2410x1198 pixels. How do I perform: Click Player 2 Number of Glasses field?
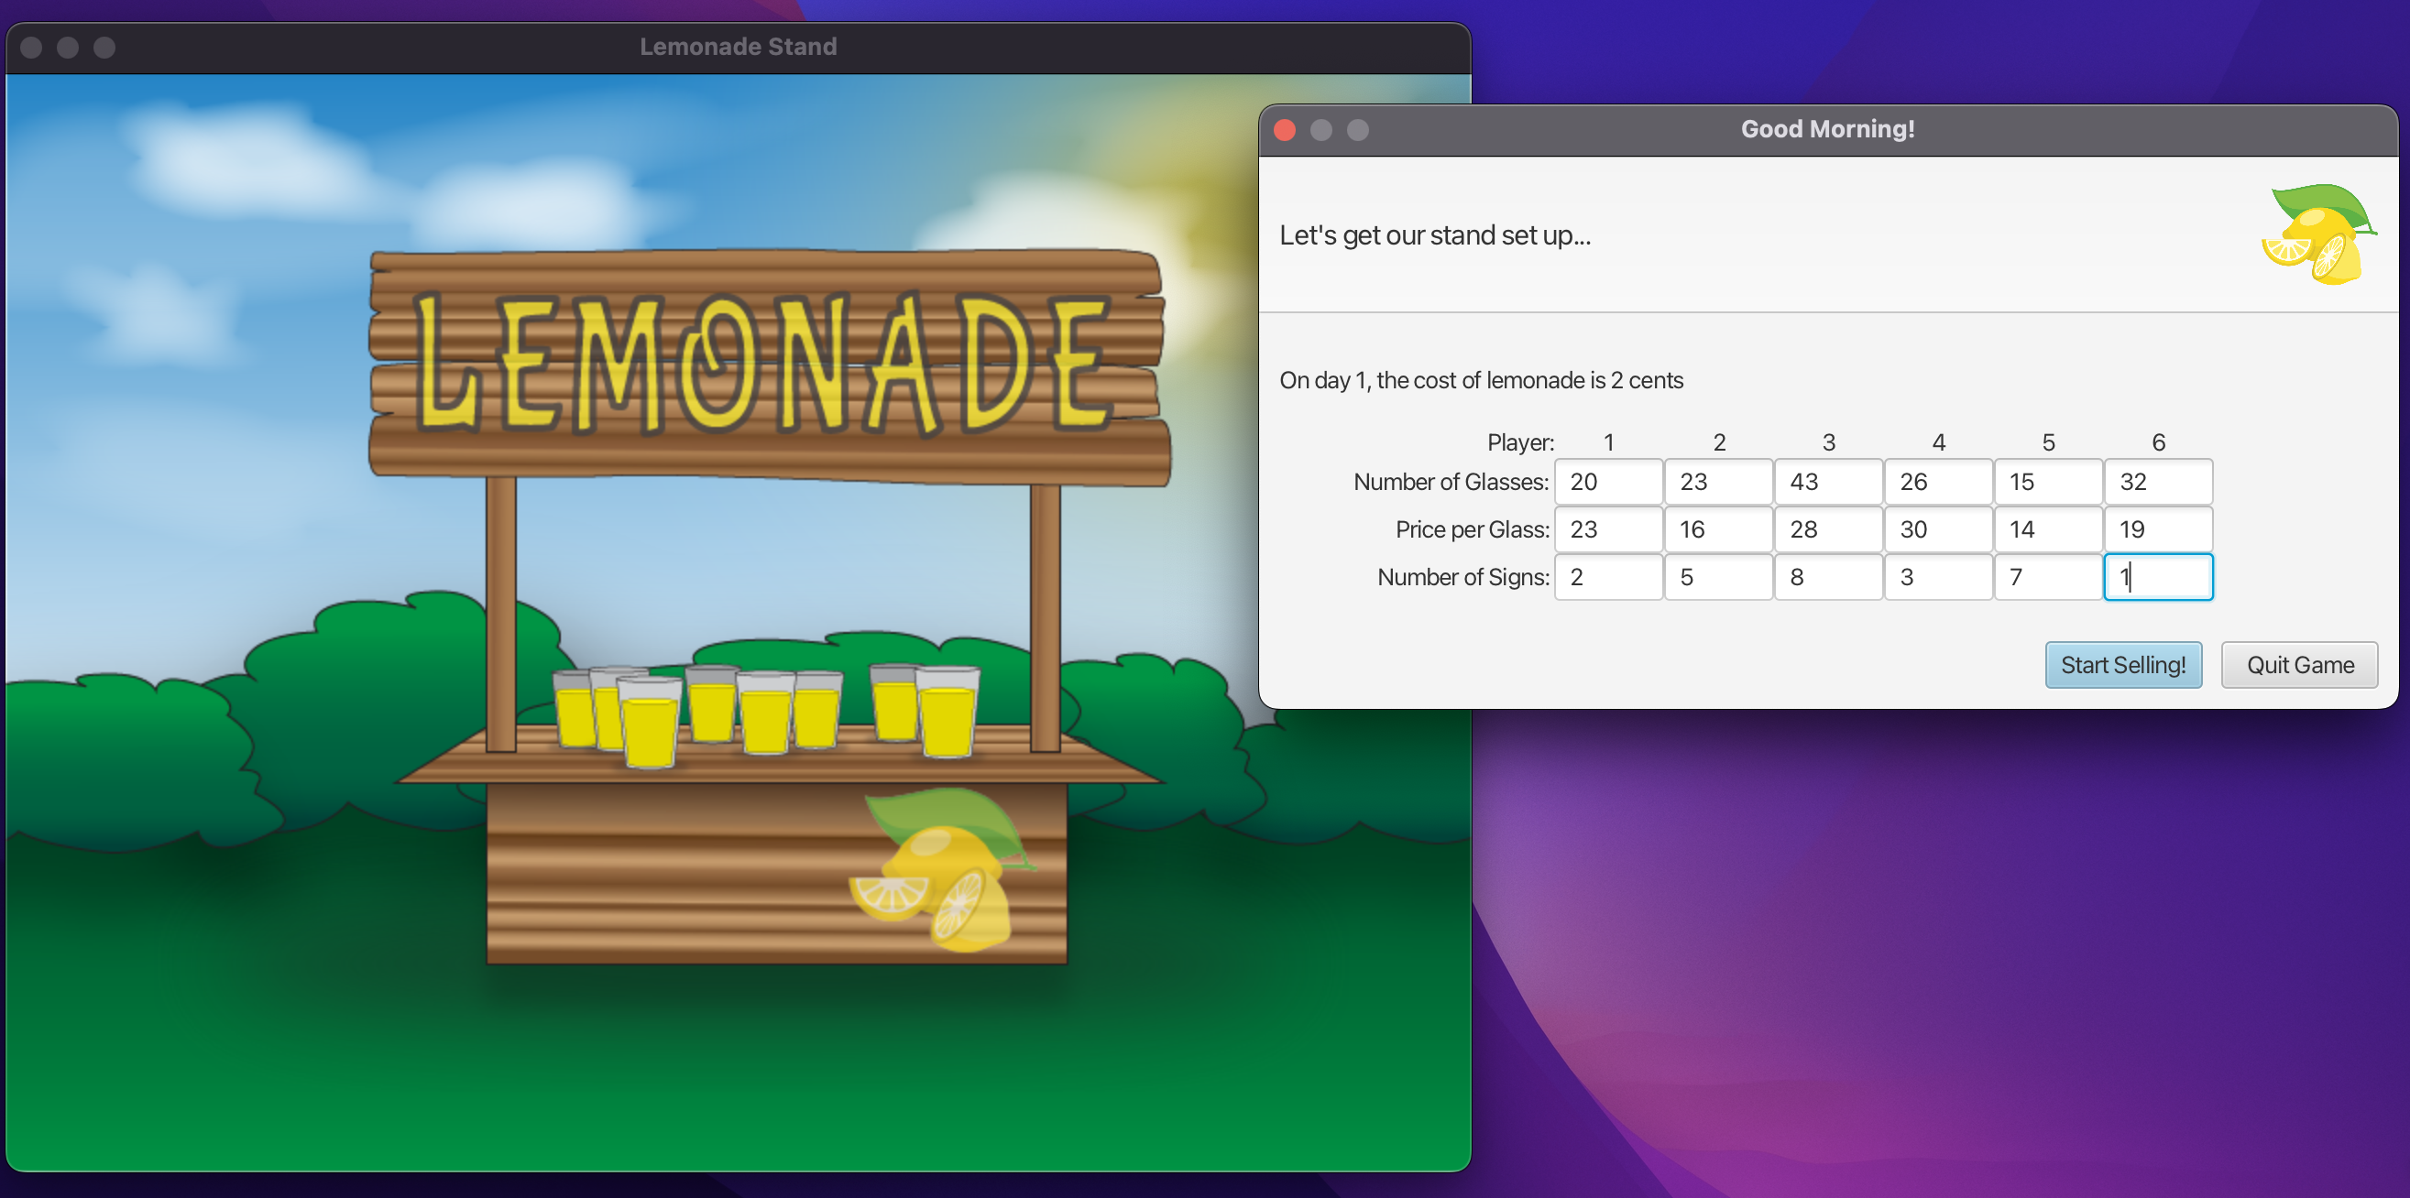[1719, 482]
